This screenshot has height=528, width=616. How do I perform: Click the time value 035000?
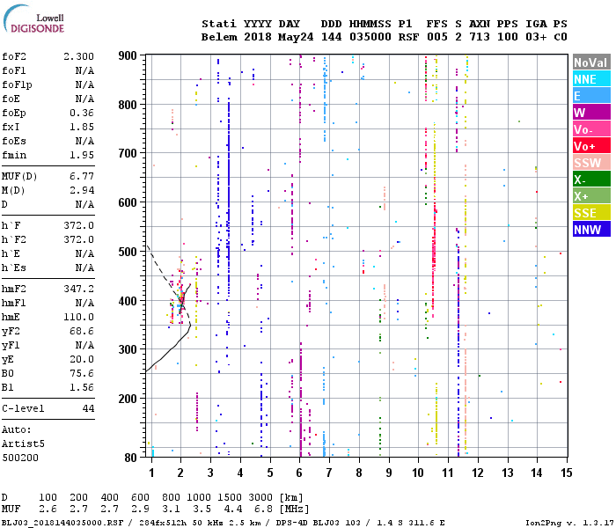click(x=370, y=37)
